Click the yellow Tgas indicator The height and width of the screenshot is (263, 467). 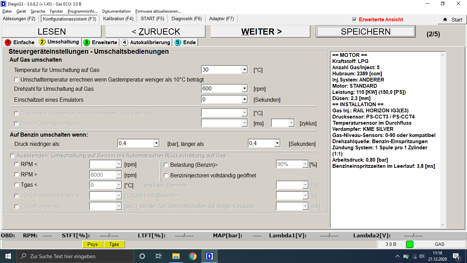(x=114, y=244)
